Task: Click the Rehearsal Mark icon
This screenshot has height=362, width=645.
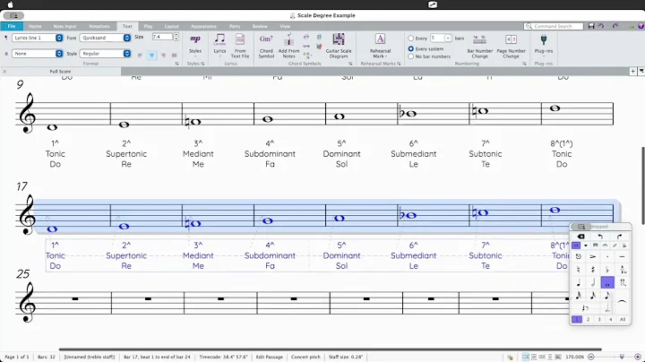Action: pyautogui.click(x=380, y=39)
